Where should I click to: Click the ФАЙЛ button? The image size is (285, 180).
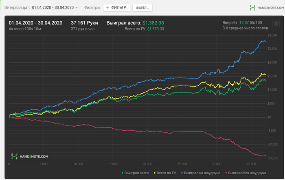coord(142,8)
